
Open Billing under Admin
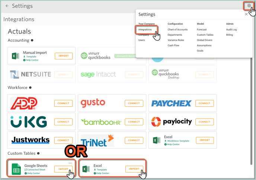click(x=229, y=35)
